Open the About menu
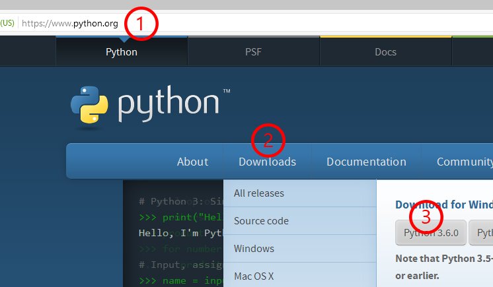Image resolution: width=493 pixels, height=287 pixels. pos(192,162)
